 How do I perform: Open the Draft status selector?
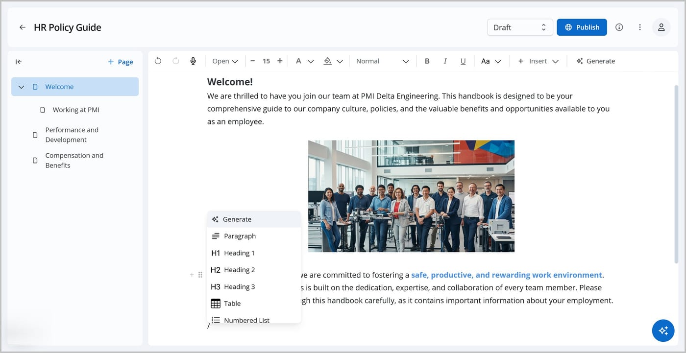pyautogui.click(x=520, y=27)
